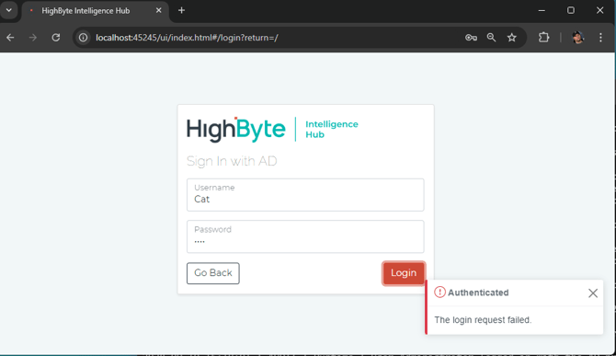Open saved passwords key icon

[471, 38]
